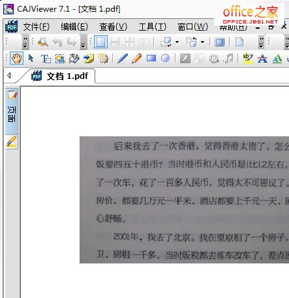Select the highlight text tool

[x=248, y=58]
